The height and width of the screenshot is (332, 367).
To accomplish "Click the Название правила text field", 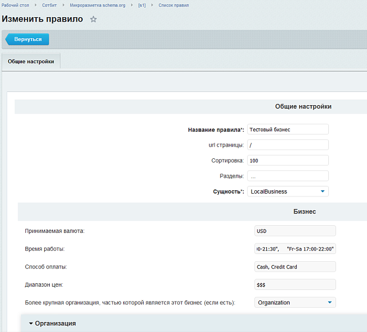I will 287,129.
